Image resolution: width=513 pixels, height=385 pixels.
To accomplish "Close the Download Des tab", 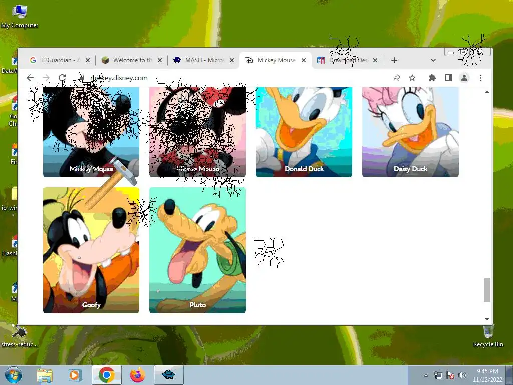I will click(x=375, y=60).
